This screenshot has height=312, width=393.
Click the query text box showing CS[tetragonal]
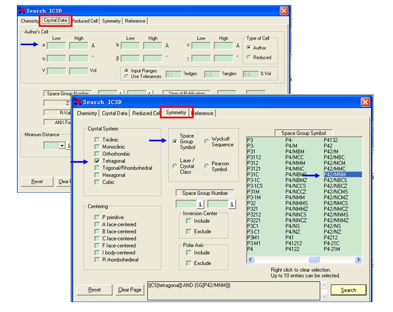pos(234,291)
